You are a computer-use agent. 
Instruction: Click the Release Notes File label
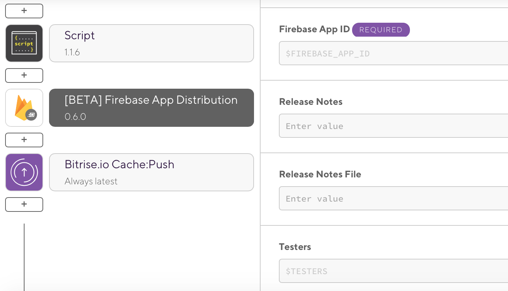tap(320, 174)
